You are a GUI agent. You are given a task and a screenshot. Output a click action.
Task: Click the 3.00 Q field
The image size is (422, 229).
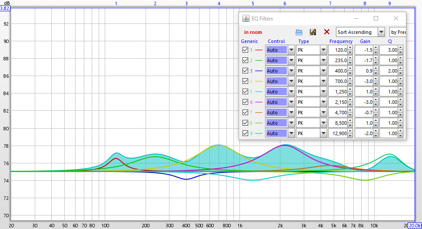pyautogui.click(x=389, y=50)
